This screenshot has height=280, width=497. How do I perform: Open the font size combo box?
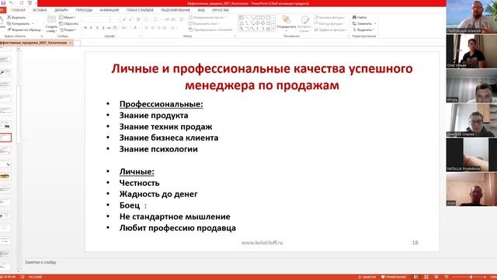pos(116,19)
